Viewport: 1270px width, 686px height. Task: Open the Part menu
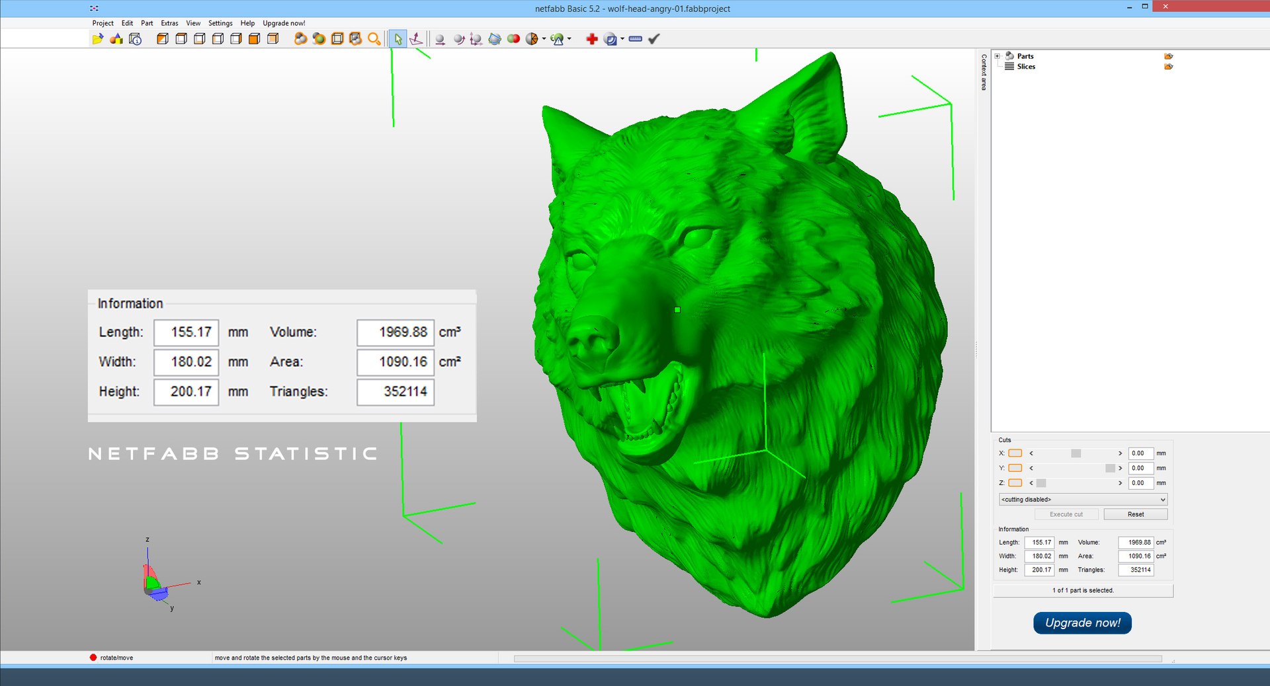(147, 23)
